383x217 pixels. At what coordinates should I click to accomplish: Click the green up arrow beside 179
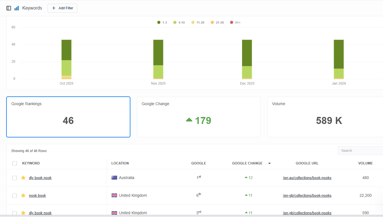[x=189, y=120]
